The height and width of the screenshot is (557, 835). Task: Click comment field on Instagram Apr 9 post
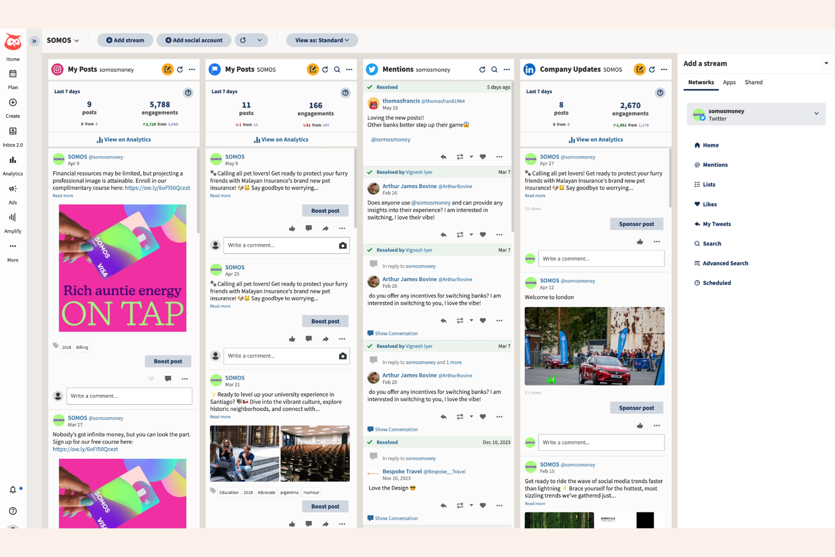[x=129, y=396]
